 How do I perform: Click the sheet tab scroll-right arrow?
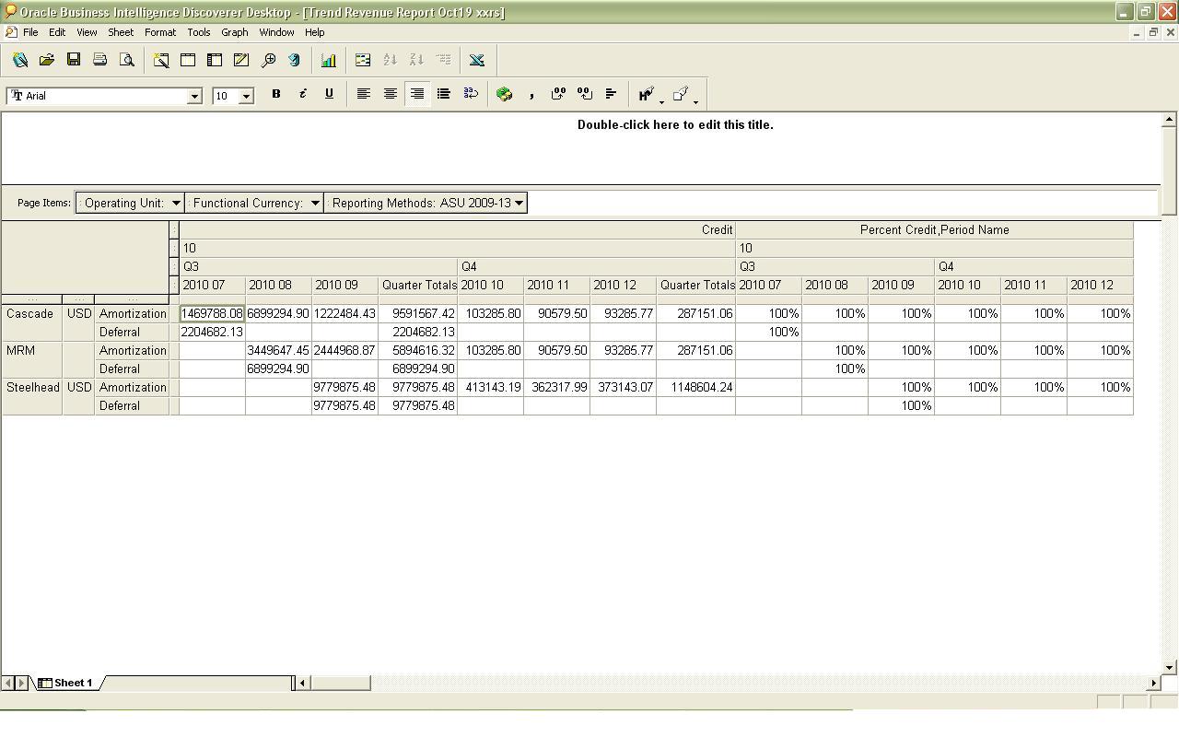(21, 683)
